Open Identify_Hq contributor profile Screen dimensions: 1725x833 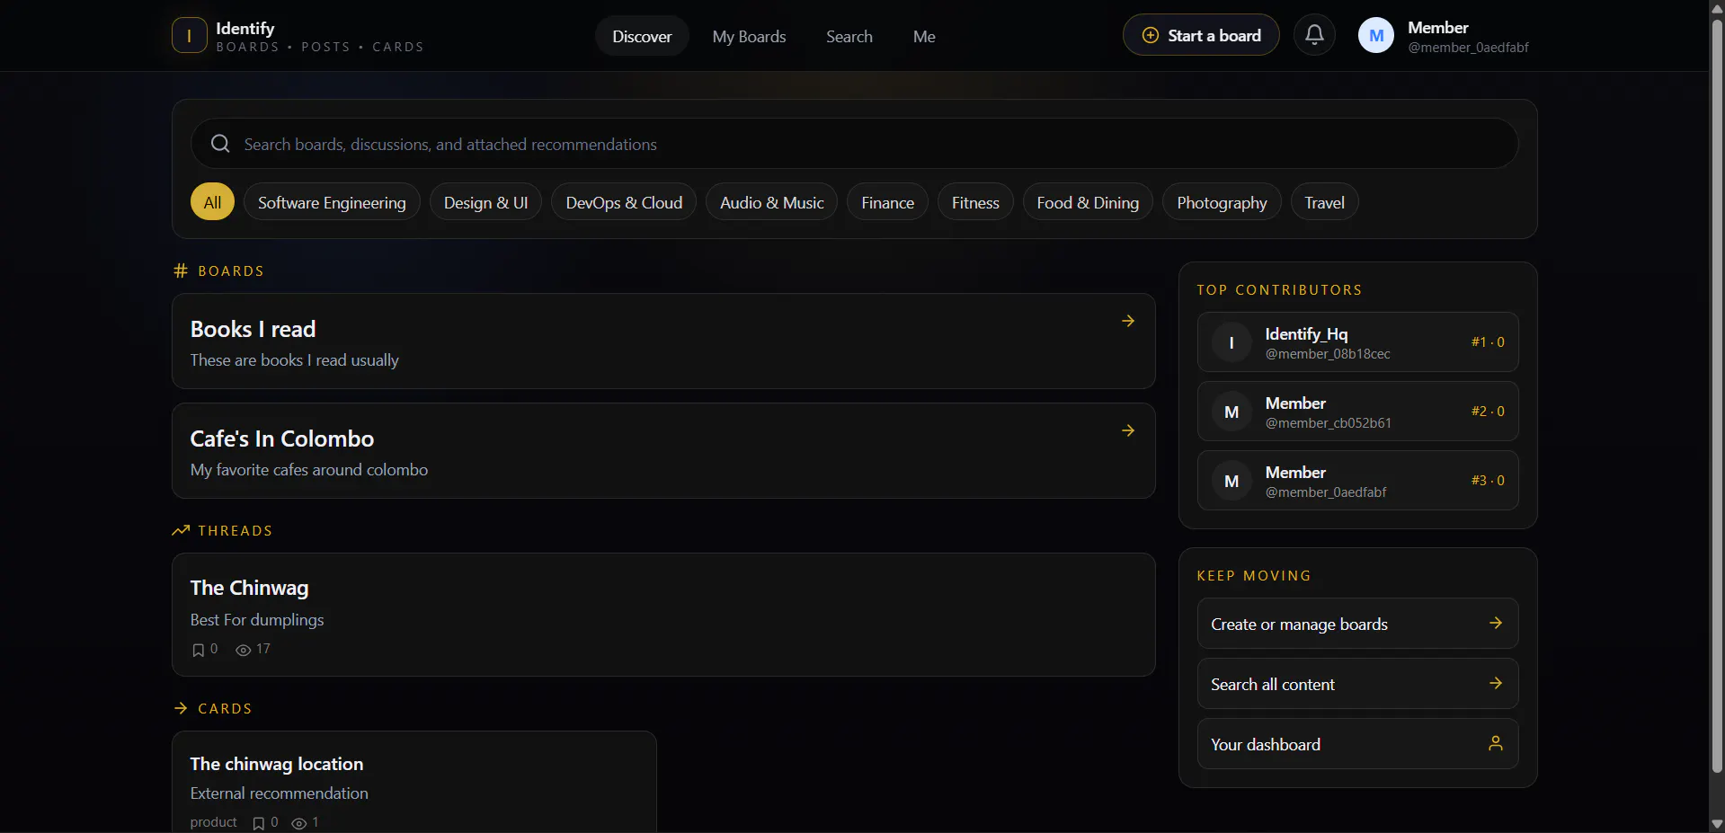tap(1357, 342)
